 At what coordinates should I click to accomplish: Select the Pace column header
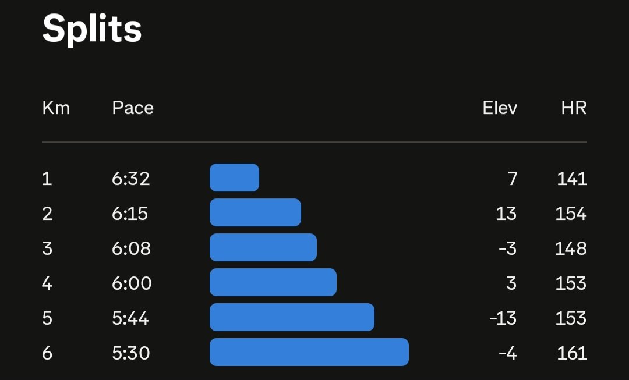(x=133, y=108)
